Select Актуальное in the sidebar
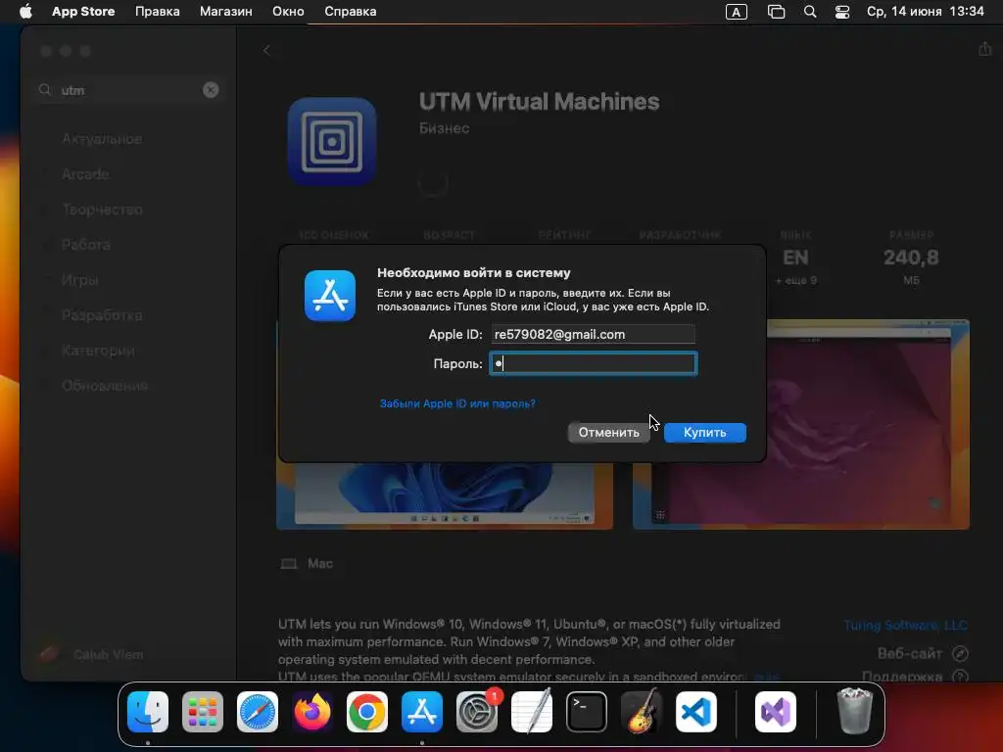Image resolution: width=1003 pixels, height=752 pixels. [x=102, y=139]
